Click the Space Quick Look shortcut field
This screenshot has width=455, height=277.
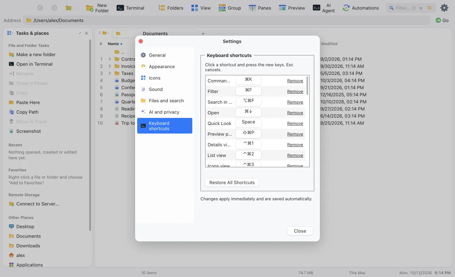click(248, 123)
